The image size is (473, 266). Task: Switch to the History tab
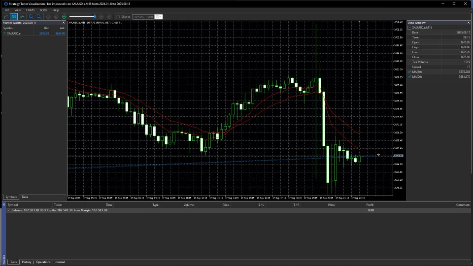click(27, 262)
